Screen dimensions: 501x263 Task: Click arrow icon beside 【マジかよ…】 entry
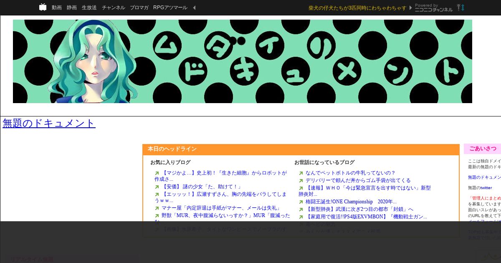[157, 173]
